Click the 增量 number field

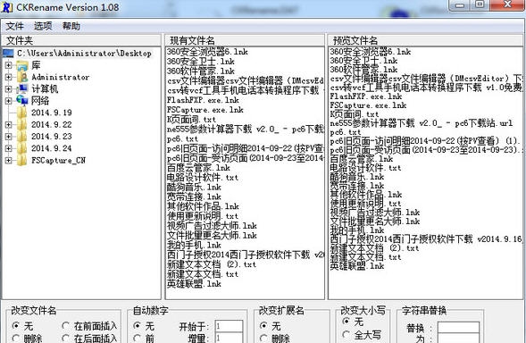[229, 338]
